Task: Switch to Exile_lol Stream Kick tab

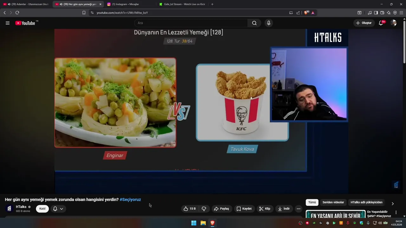Action: pos(182,4)
